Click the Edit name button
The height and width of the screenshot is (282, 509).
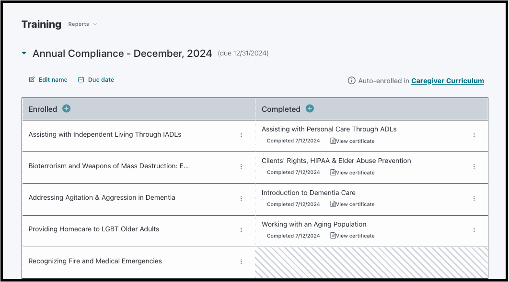point(48,80)
